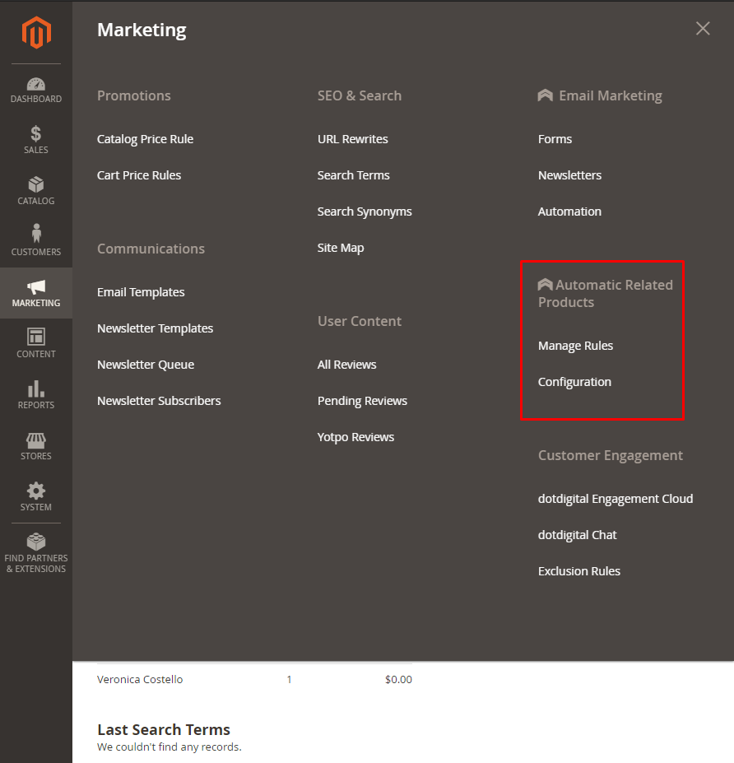Click the Magento logo icon

coord(36,33)
